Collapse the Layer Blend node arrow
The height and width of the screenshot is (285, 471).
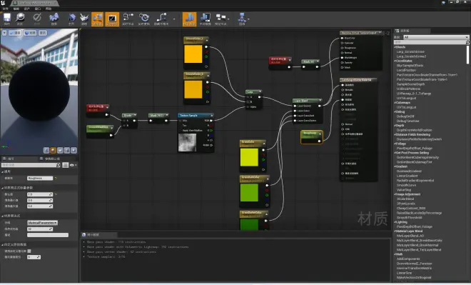coord(320,101)
